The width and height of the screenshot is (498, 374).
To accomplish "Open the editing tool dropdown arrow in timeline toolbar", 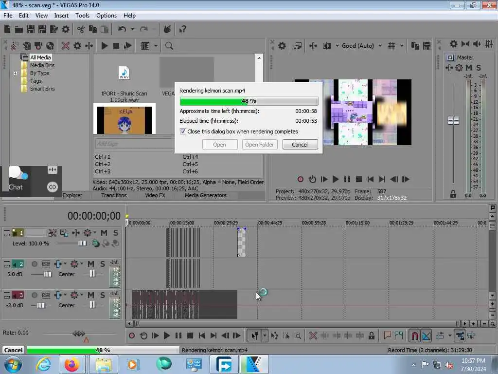I will click(265, 336).
